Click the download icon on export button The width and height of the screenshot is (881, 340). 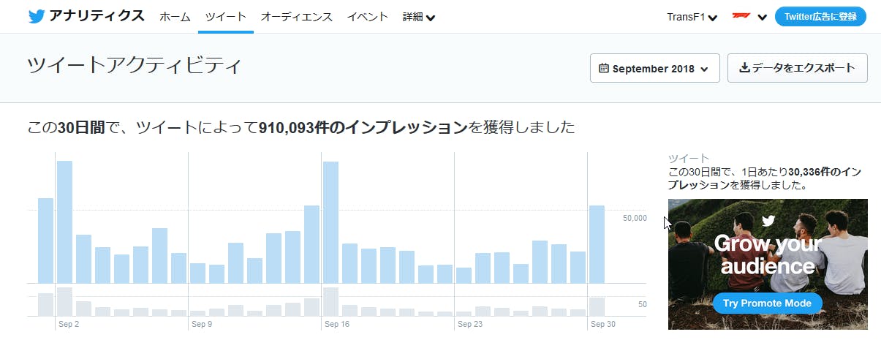[x=744, y=68]
